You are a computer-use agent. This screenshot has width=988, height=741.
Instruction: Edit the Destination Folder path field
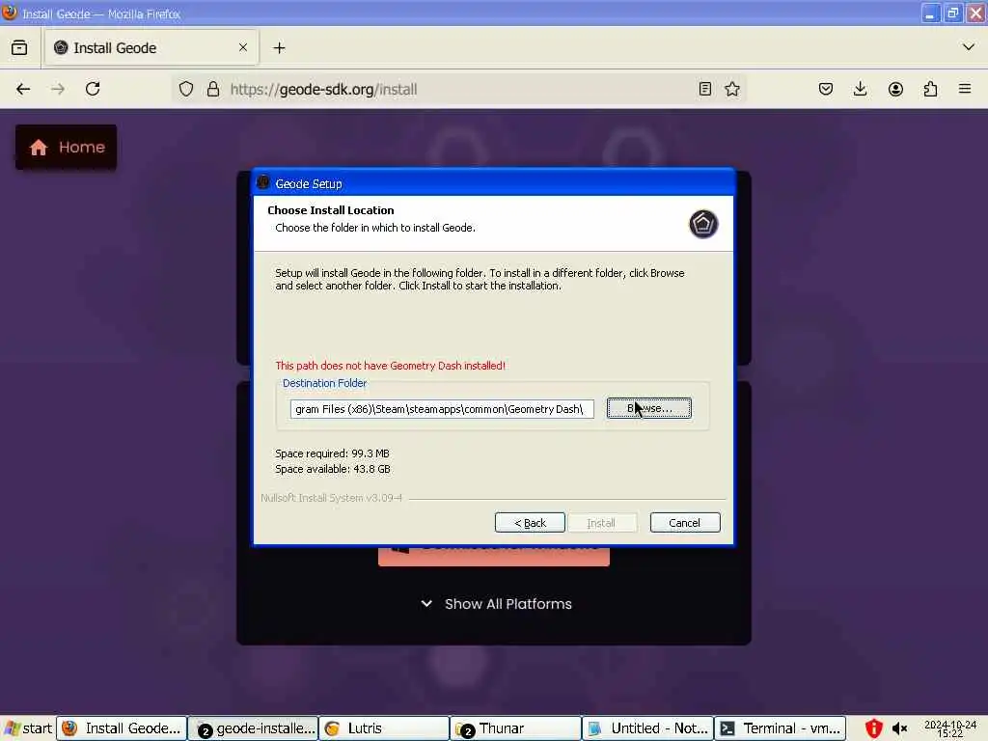[442, 409]
